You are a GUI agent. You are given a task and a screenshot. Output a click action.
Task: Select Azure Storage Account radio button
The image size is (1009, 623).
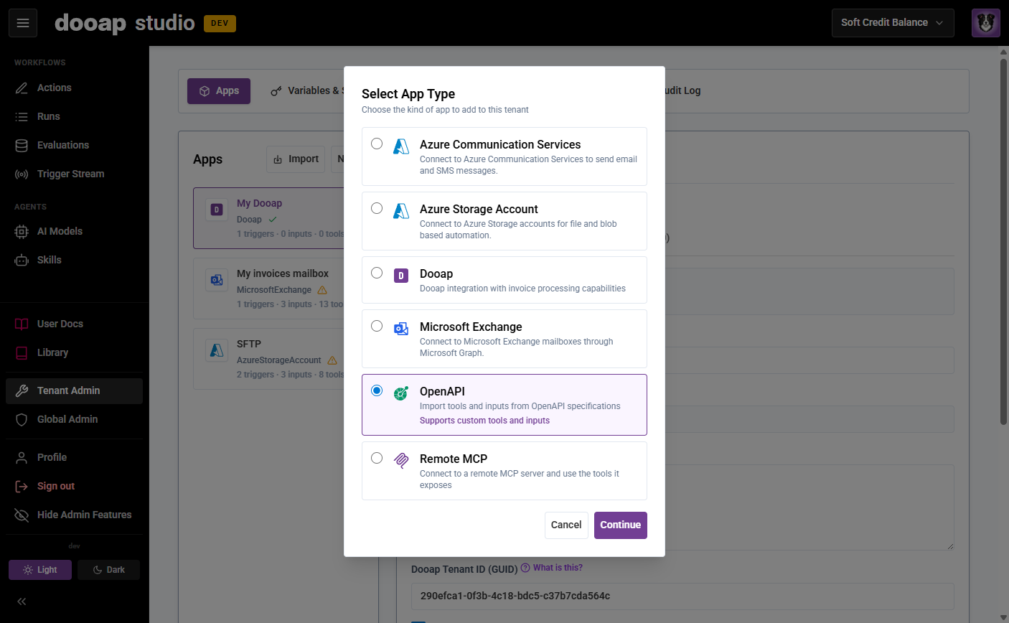pyautogui.click(x=377, y=208)
